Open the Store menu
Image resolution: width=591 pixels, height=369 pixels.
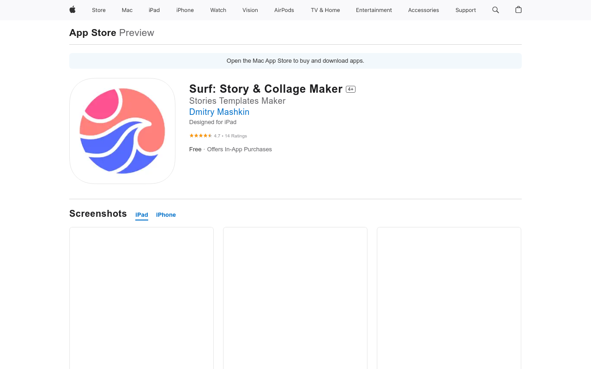coord(99,10)
